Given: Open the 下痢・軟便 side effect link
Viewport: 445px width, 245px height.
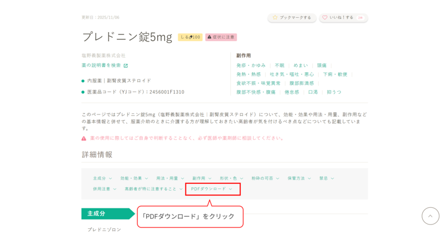Looking at the screenshot, I should (x=335, y=74).
